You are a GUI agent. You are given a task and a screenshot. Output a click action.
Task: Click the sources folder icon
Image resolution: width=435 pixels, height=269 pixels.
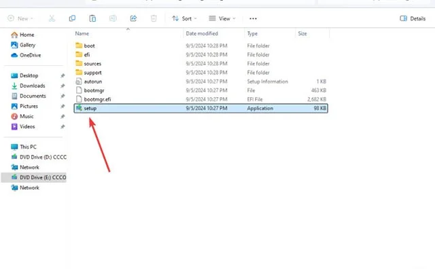coord(79,63)
